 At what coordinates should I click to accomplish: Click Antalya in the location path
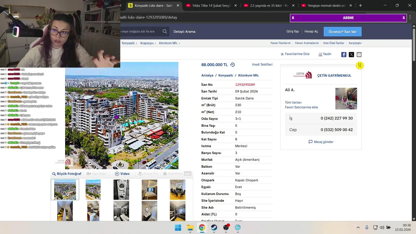[207, 75]
